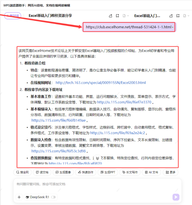Click the new conversation button
The width and height of the screenshot is (192, 205).
coord(13,16)
